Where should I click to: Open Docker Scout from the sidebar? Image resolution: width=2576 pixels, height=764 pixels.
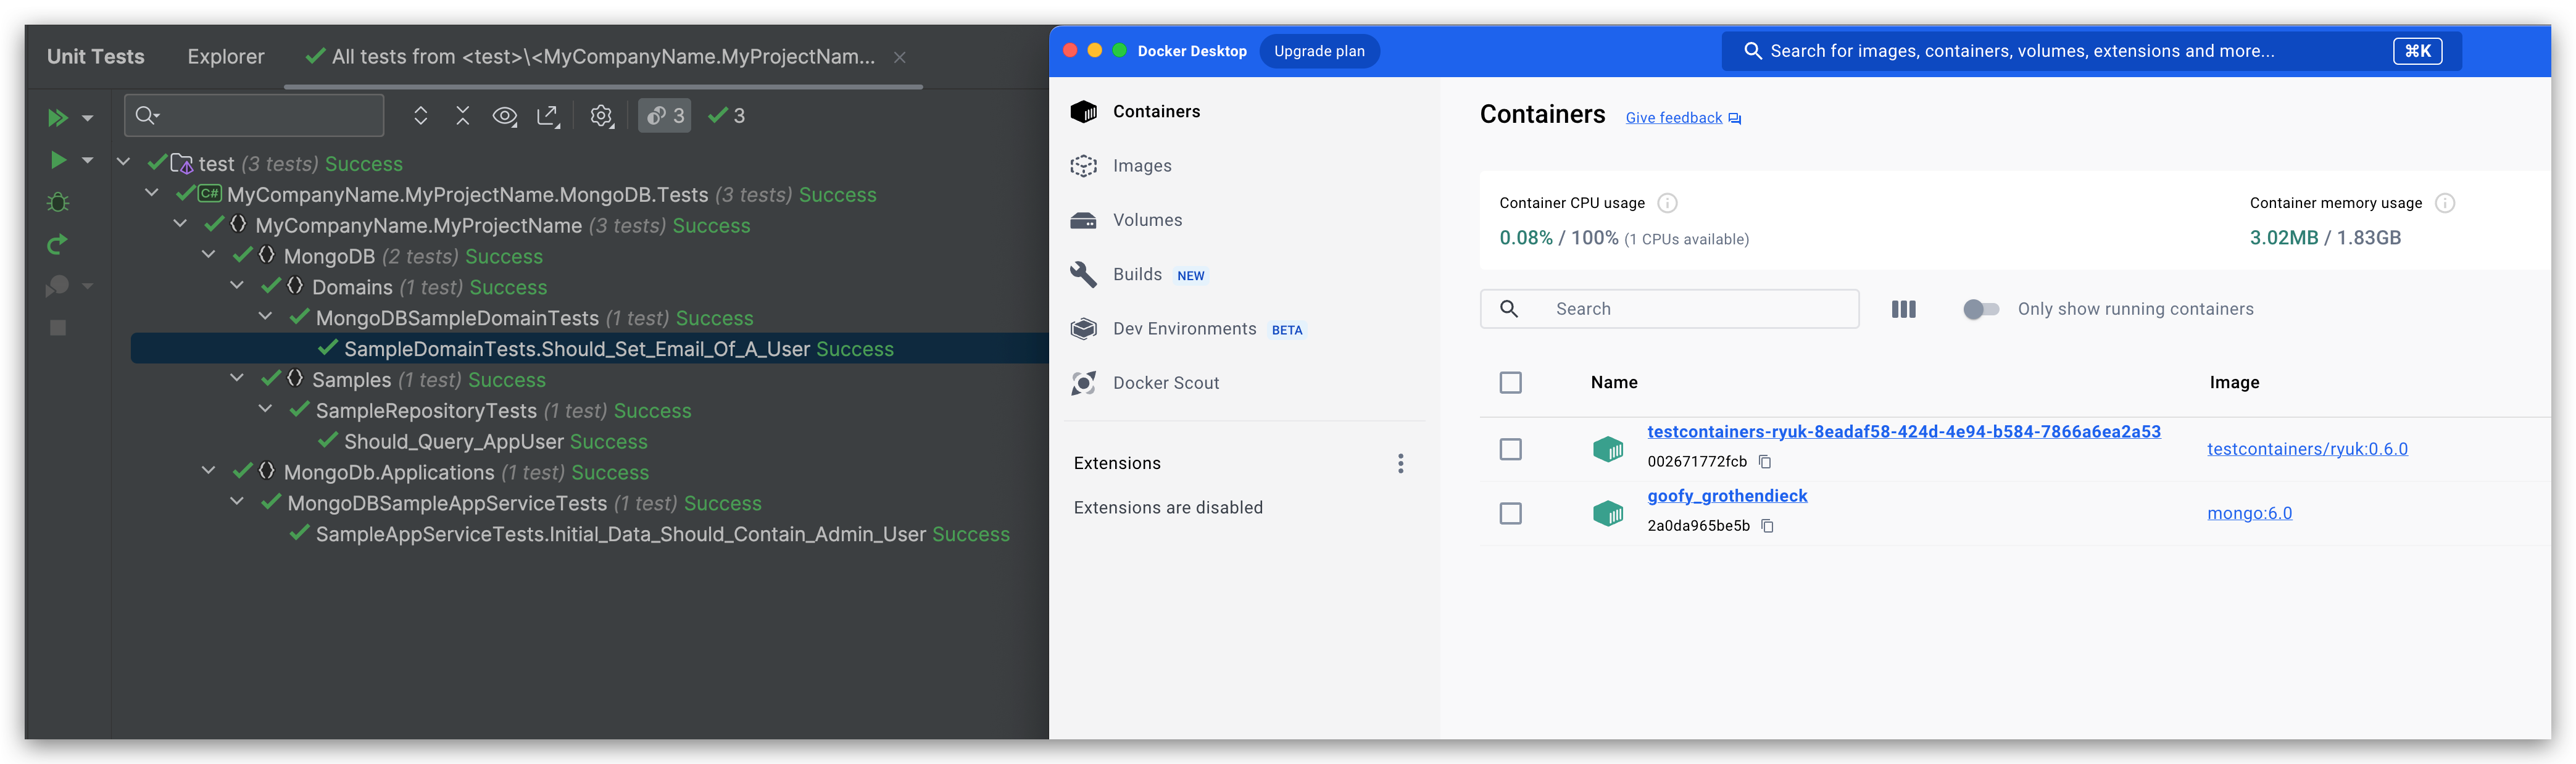1166,382
